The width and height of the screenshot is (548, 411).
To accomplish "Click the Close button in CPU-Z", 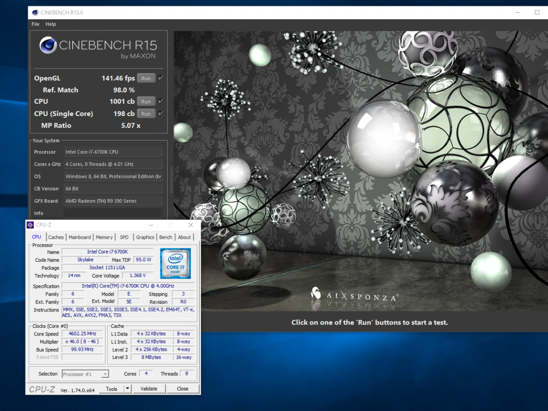I will (x=183, y=389).
